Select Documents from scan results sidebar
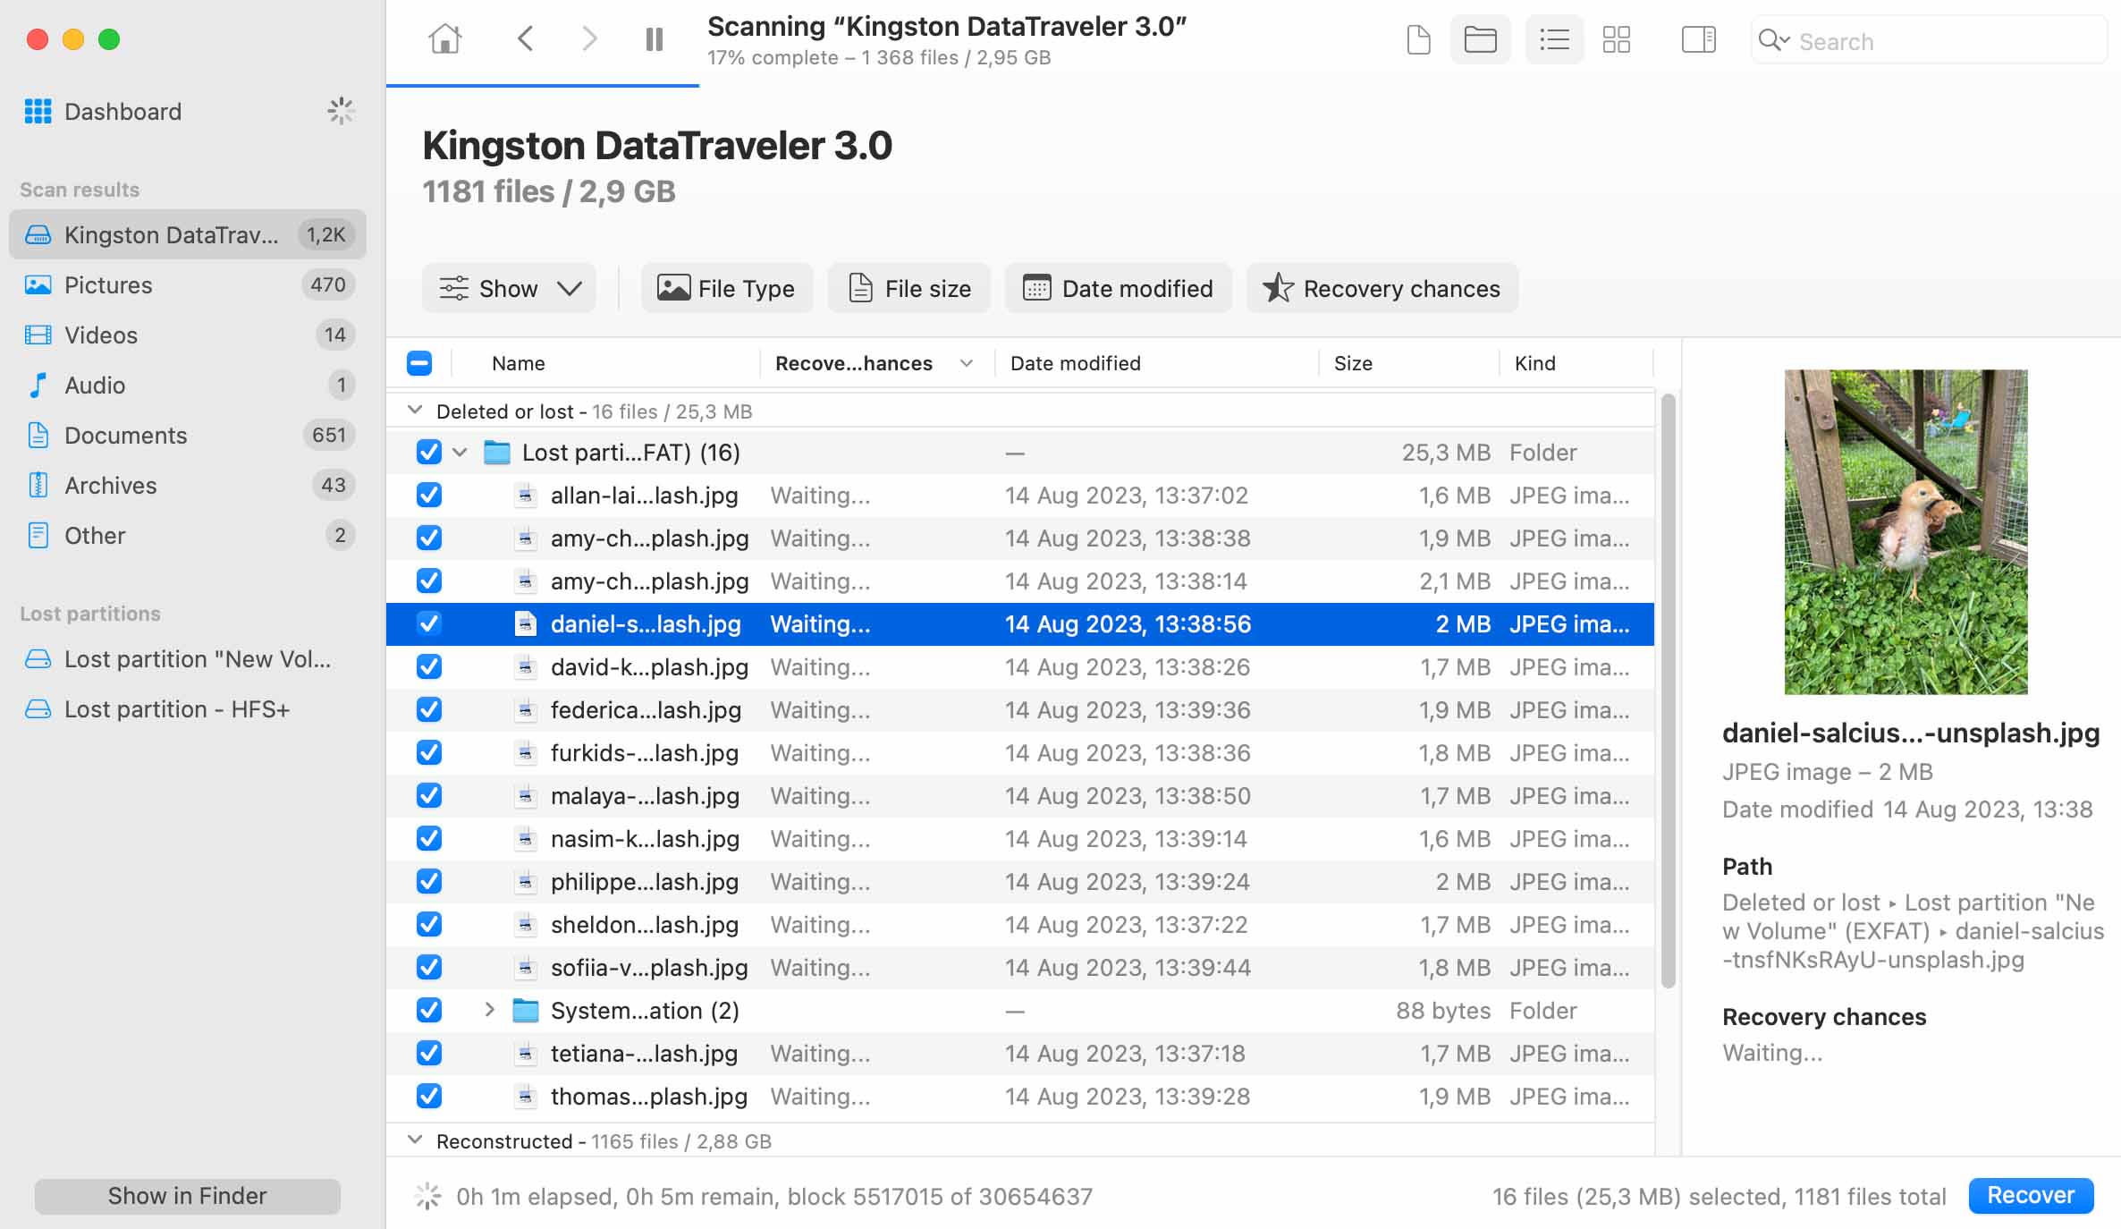 point(124,435)
